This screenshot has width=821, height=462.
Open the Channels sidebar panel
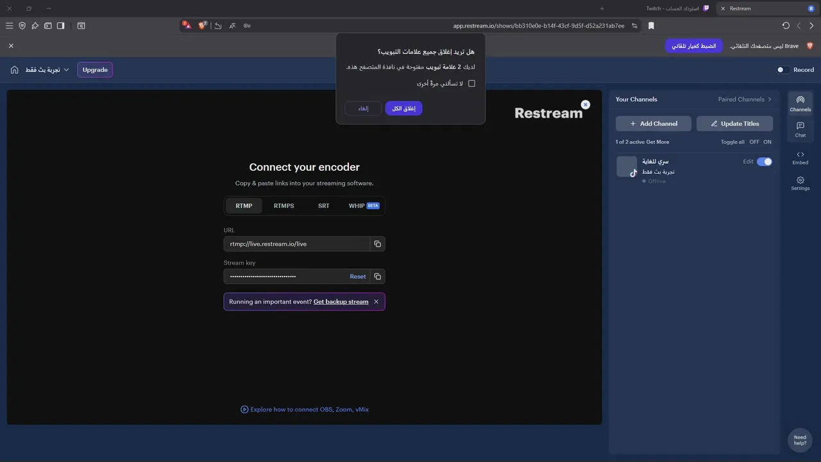point(800,103)
